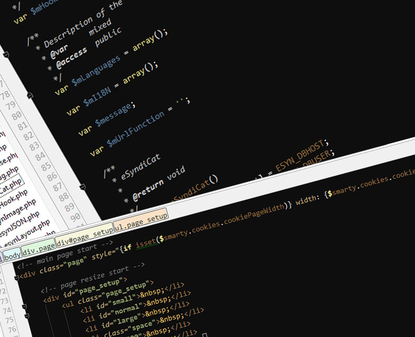Open esynJSON.php in the file list
Image resolution: width=415 pixels, height=337 pixels.
coord(19,224)
